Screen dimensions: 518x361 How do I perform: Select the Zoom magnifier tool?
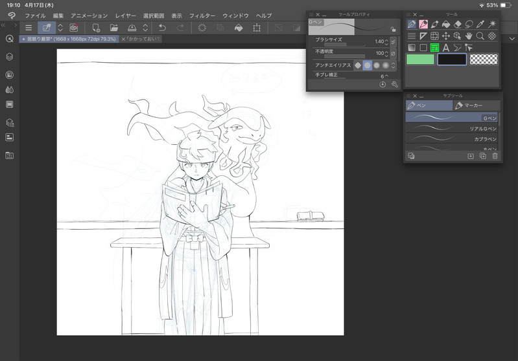[480, 36]
